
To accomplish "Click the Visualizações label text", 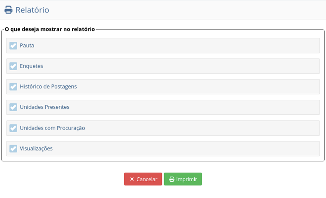I will pyautogui.click(x=36, y=148).
